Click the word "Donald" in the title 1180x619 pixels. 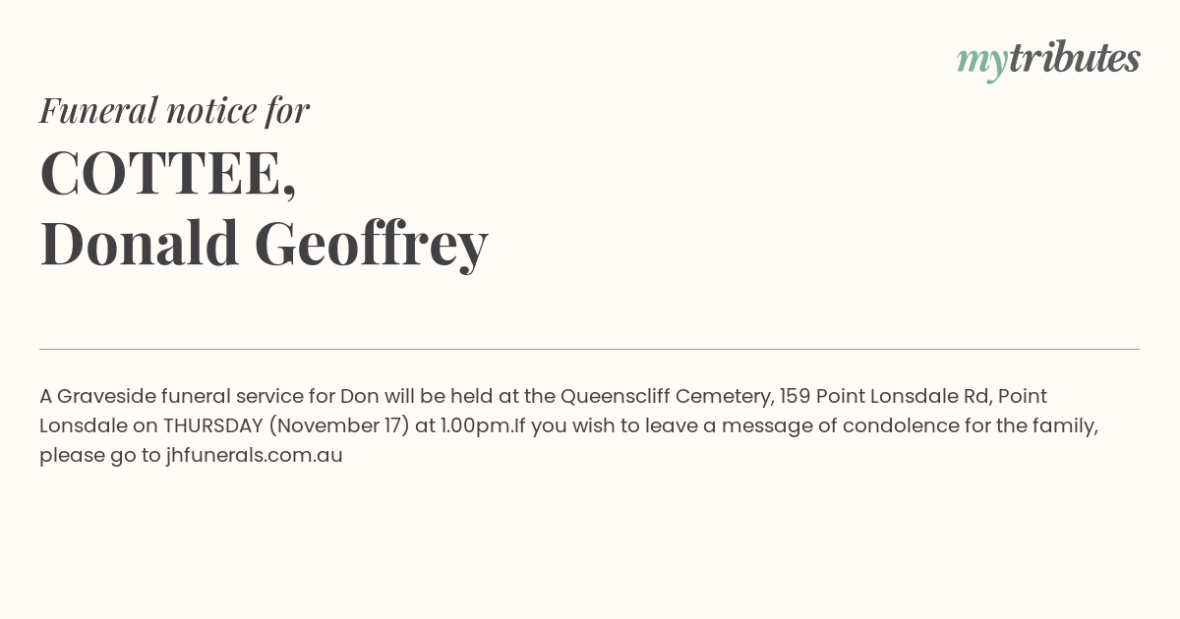pyautogui.click(x=140, y=244)
